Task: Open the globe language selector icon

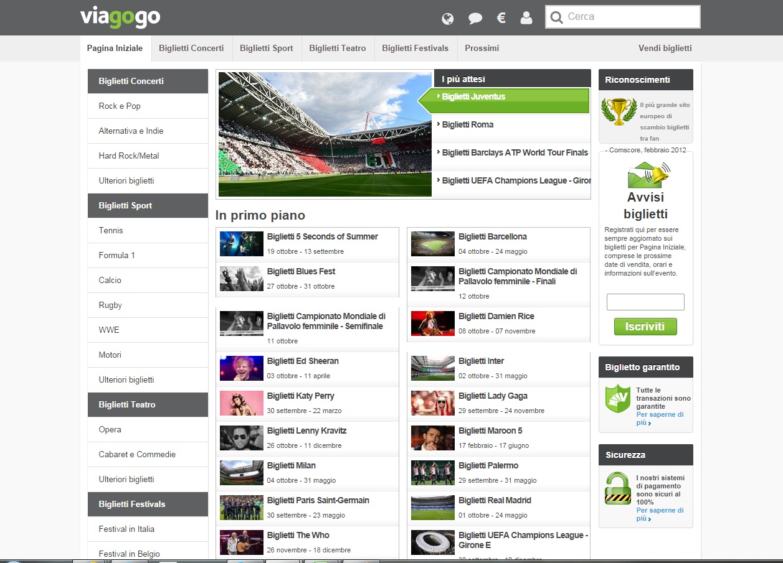Action: click(447, 19)
